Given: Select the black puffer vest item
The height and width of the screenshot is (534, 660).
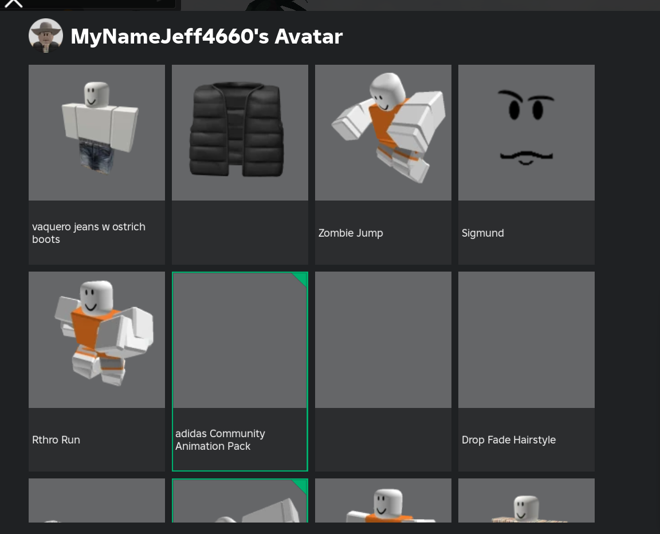Looking at the screenshot, I should pos(239,132).
